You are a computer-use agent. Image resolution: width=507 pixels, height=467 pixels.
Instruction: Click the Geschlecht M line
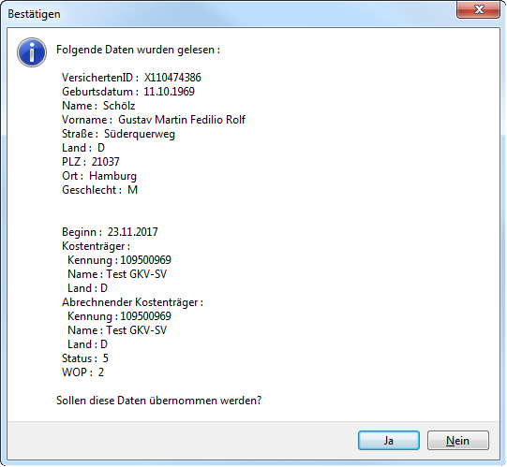point(99,190)
